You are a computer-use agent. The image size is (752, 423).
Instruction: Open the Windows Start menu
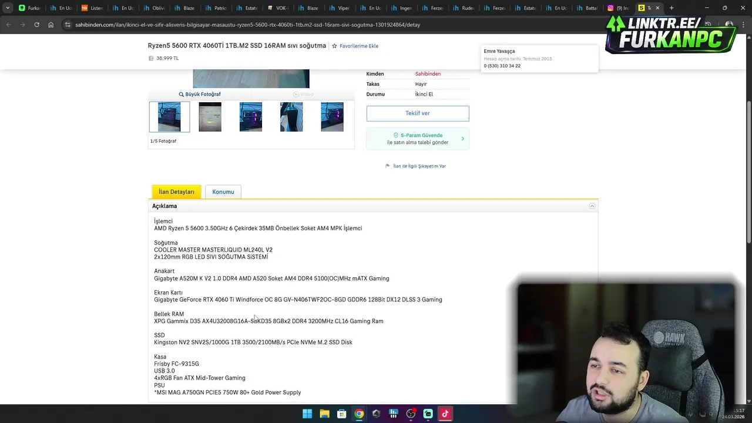click(x=307, y=414)
